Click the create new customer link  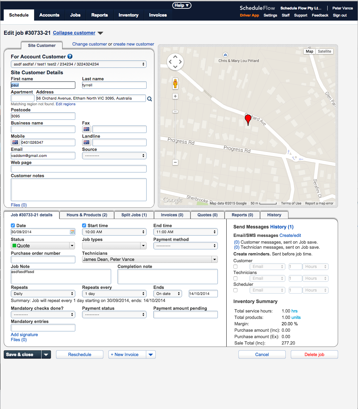click(134, 44)
